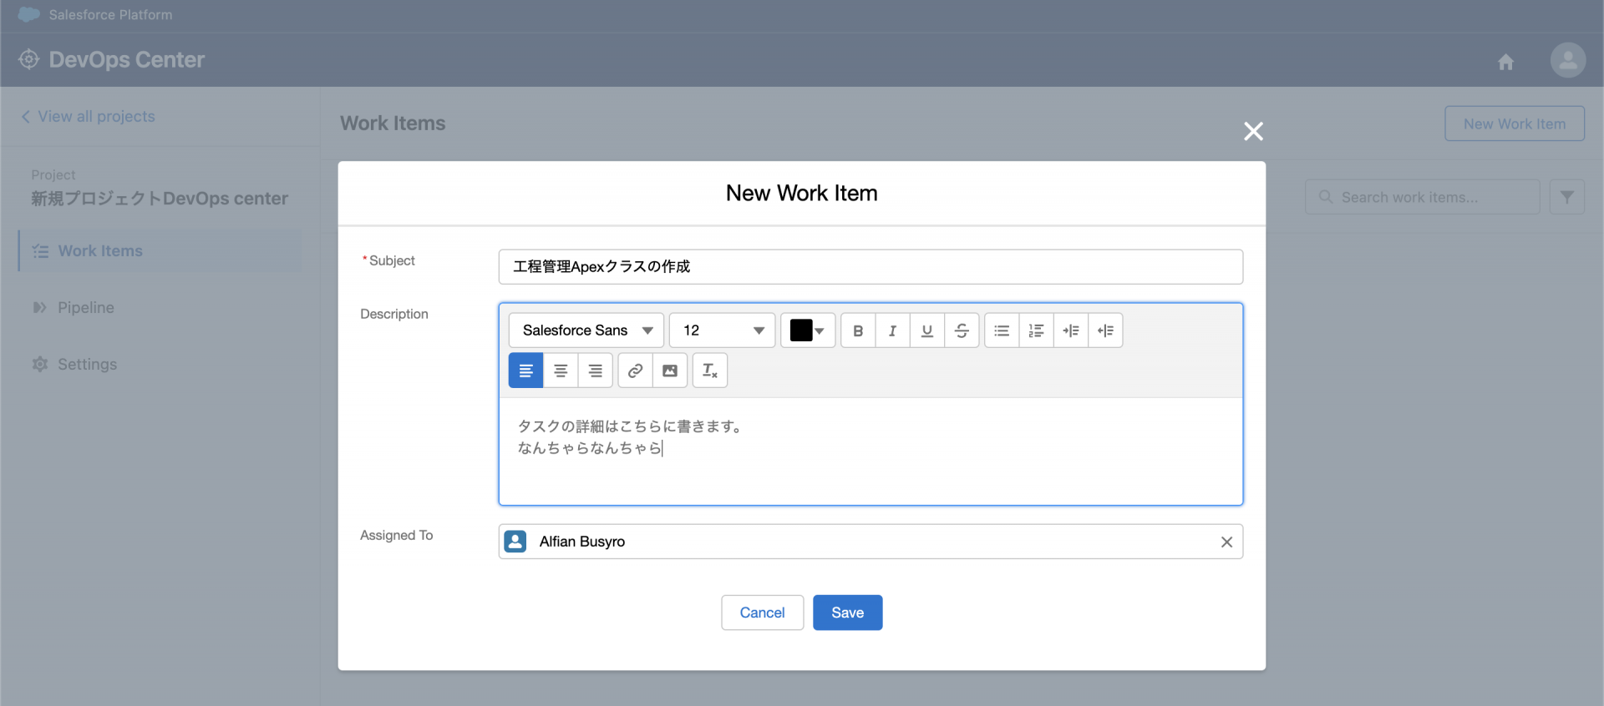Toggle bold formatting in Description toolbar
Screen dimensions: 1604x706
858,330
